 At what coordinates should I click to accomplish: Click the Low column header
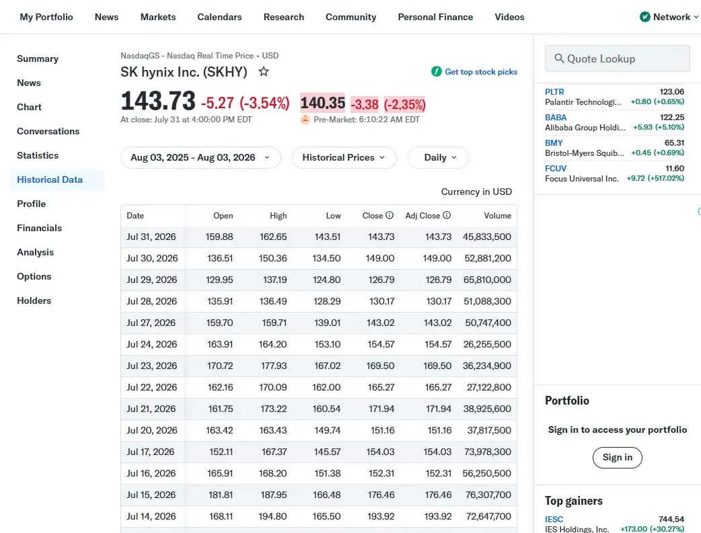point(333,215)
